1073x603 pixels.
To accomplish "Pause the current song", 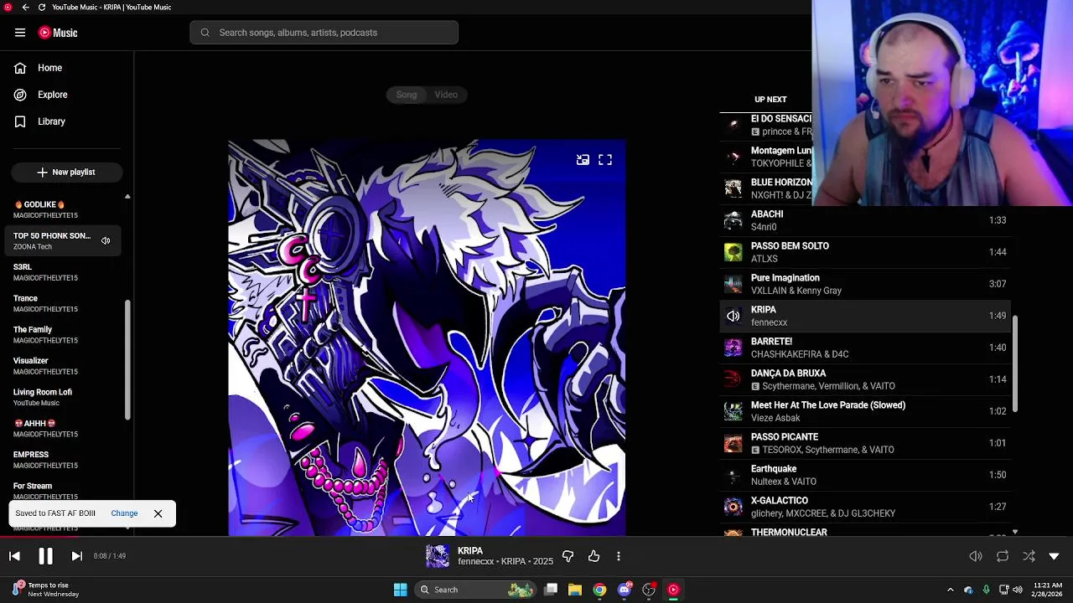I will coord(45,556).
